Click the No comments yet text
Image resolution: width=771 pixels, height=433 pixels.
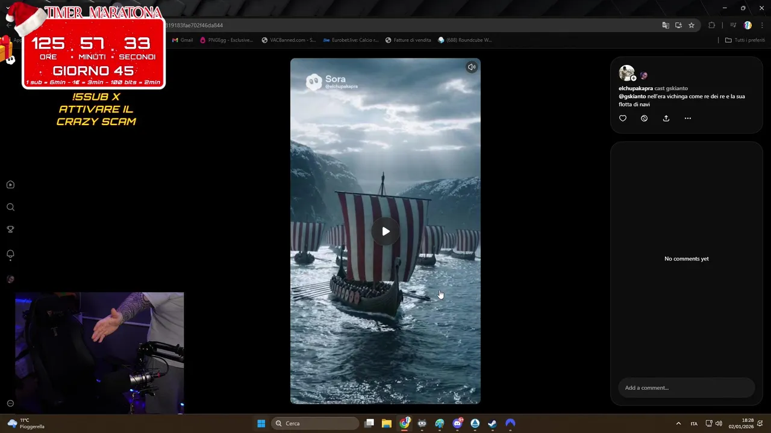[x=686, y=259]
